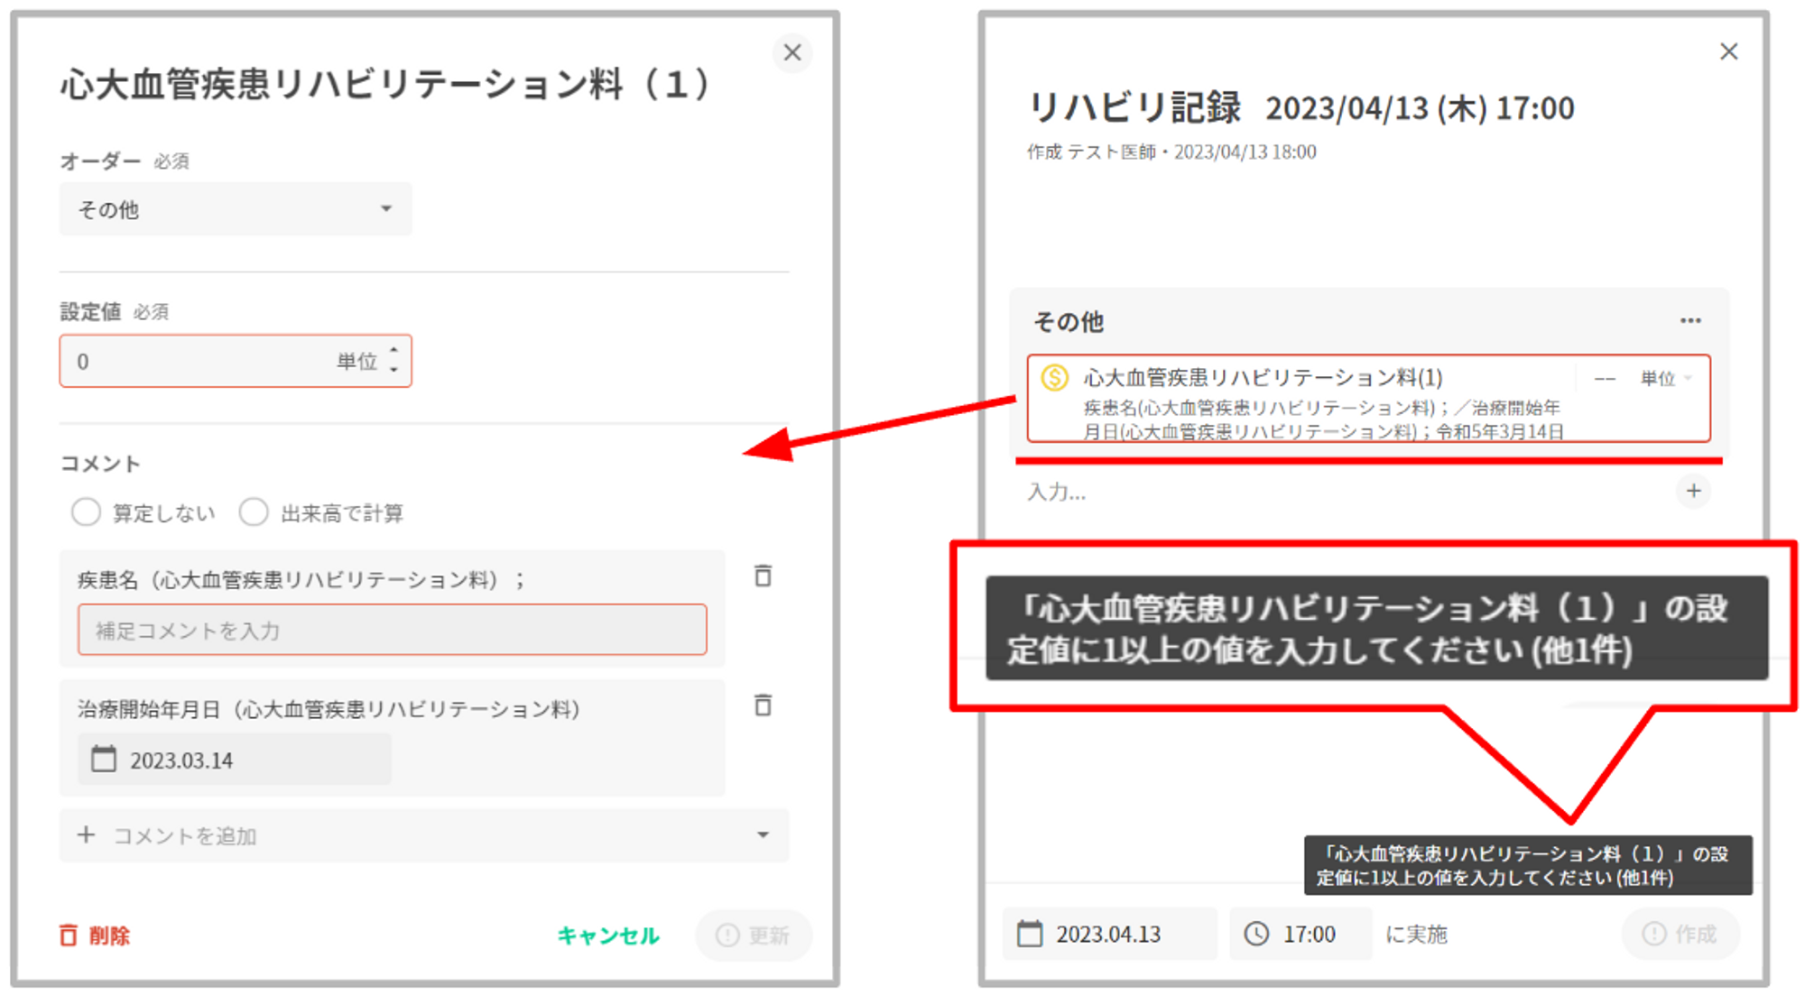
Task: Select 算定しない radio option
Action: (x=86, y=512)
